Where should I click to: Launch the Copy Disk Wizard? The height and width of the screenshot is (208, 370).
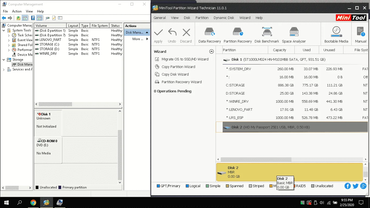click(175, 74)
